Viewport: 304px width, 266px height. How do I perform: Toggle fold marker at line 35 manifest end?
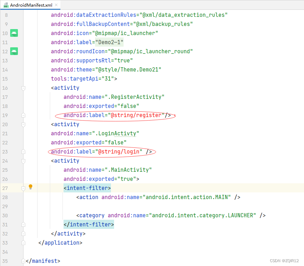tap(23, 261)
